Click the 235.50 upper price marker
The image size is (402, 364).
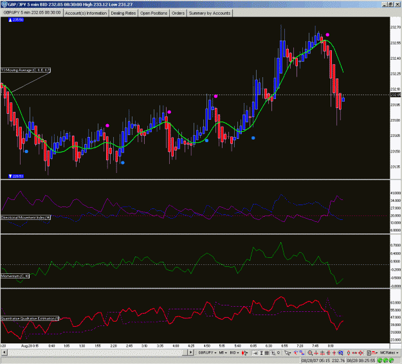tap(16, 20)
